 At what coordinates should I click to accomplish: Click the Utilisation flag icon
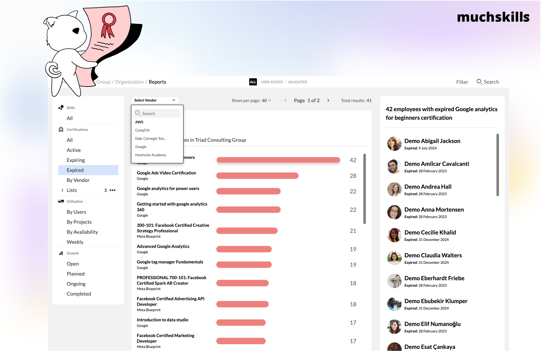(61, 201)
